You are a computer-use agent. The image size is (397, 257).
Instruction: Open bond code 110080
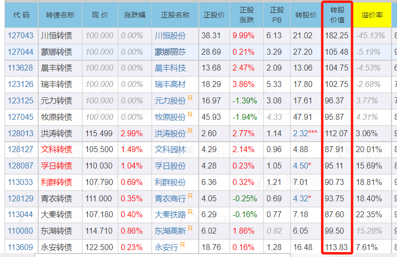click(20, 231)
